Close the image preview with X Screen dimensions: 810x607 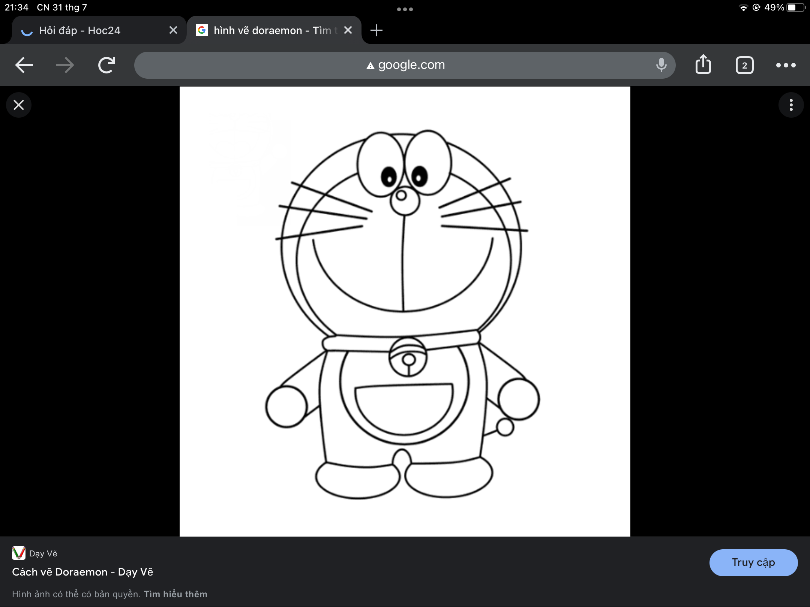pos(19,105)
